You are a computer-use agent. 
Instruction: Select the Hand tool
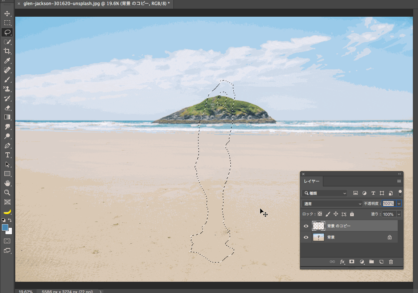[x=7, y=183]
